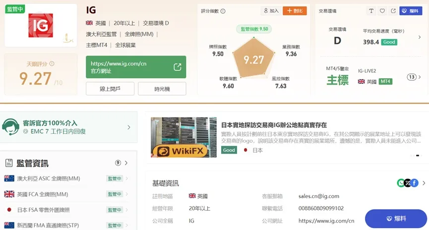Click the chevron on 日本 FSA row
This screenshot has width=429, height=230.
(x=126, y=210)
